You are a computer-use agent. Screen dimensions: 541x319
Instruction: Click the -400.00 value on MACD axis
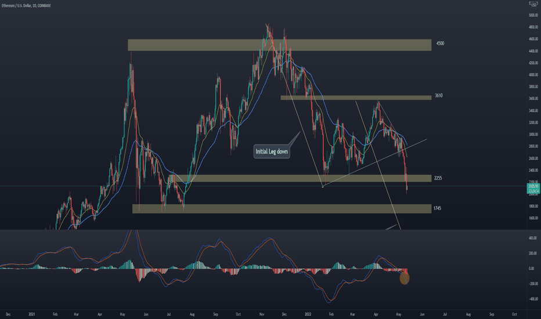(x=533, y=299)
